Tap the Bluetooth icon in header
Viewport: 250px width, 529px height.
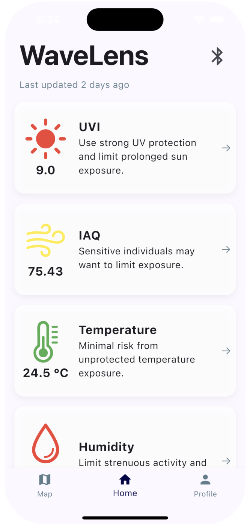[217, 57]
